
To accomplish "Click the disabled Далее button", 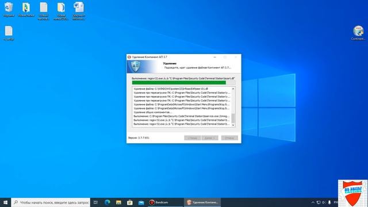I will click(210, 138).
